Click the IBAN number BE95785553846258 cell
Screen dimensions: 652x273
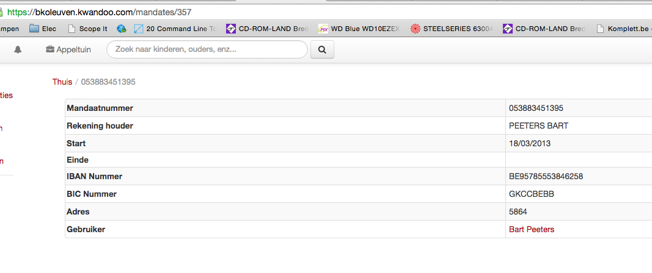[546, 177]
